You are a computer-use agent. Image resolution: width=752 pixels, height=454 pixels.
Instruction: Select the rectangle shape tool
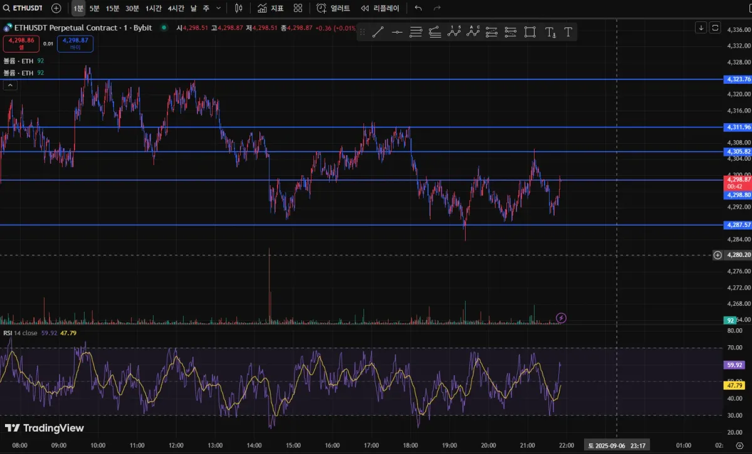pyautogui.click(x=530, y=32)
